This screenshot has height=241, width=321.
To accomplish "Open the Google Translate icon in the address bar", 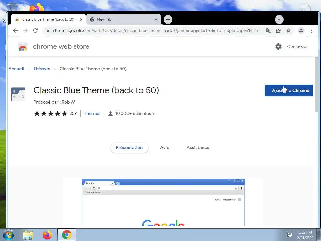I will pos(269,30).
